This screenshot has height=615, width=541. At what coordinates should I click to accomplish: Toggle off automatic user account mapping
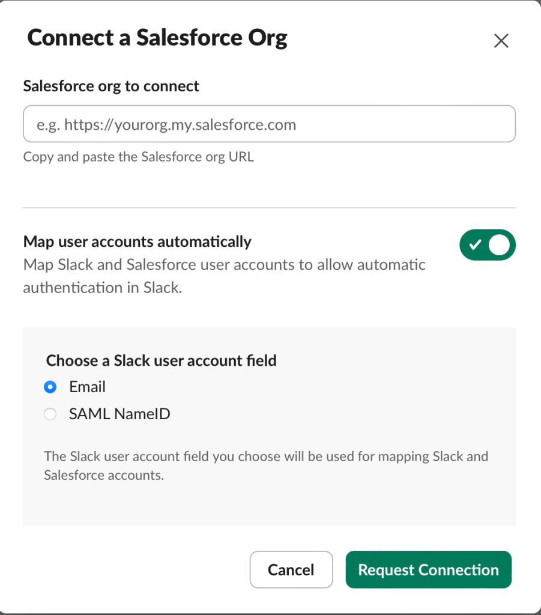(x=488, y=245)
